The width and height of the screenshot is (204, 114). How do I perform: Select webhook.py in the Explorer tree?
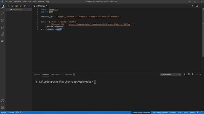pyautogui.click(x=19, y=10)
